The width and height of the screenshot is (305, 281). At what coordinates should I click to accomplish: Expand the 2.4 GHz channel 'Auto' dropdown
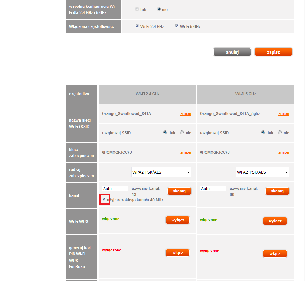point(115,189)
